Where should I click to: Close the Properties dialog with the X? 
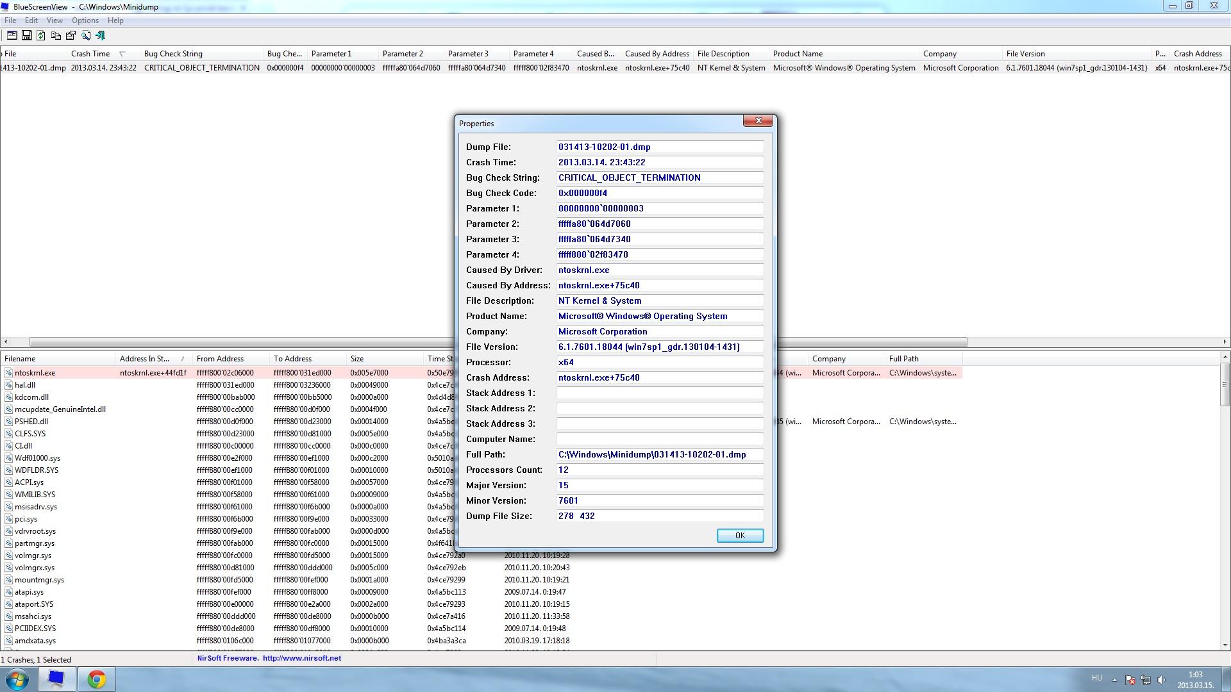pos(758,120)
